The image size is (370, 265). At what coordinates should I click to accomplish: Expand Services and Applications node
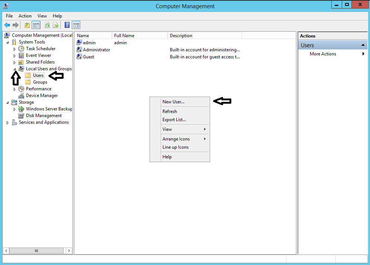pyautogui.click(x=7, y=123)
